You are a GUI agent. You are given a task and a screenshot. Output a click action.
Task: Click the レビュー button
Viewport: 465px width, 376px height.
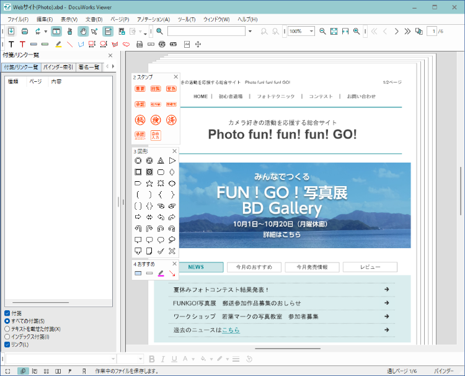pos(370,267)
